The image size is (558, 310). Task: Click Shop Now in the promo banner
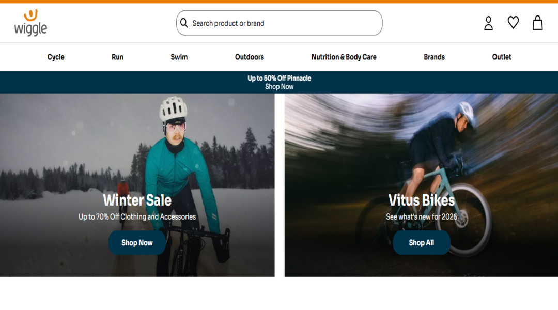point(279,87)
